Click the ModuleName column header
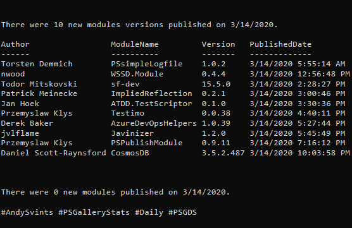Viewport: 352px width, 228px height. pos(135,44)
